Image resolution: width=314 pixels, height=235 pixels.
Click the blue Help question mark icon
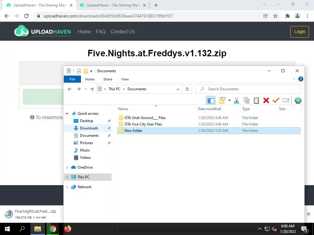click(301, 79)
